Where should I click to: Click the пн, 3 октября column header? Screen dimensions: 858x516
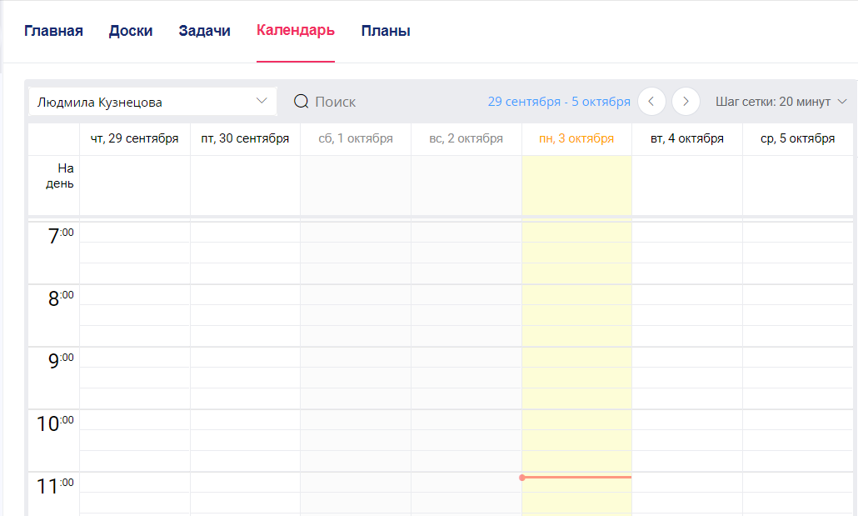tap(576, 138)
